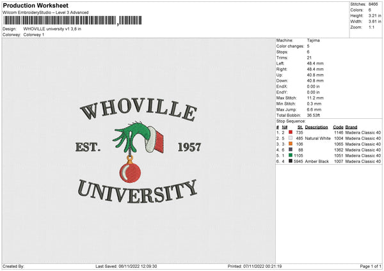The width and height of the screenshot is (384, 271).
Task: Click the purple-gray thread swatch, code 1362
Action: [x=291, y=150]
